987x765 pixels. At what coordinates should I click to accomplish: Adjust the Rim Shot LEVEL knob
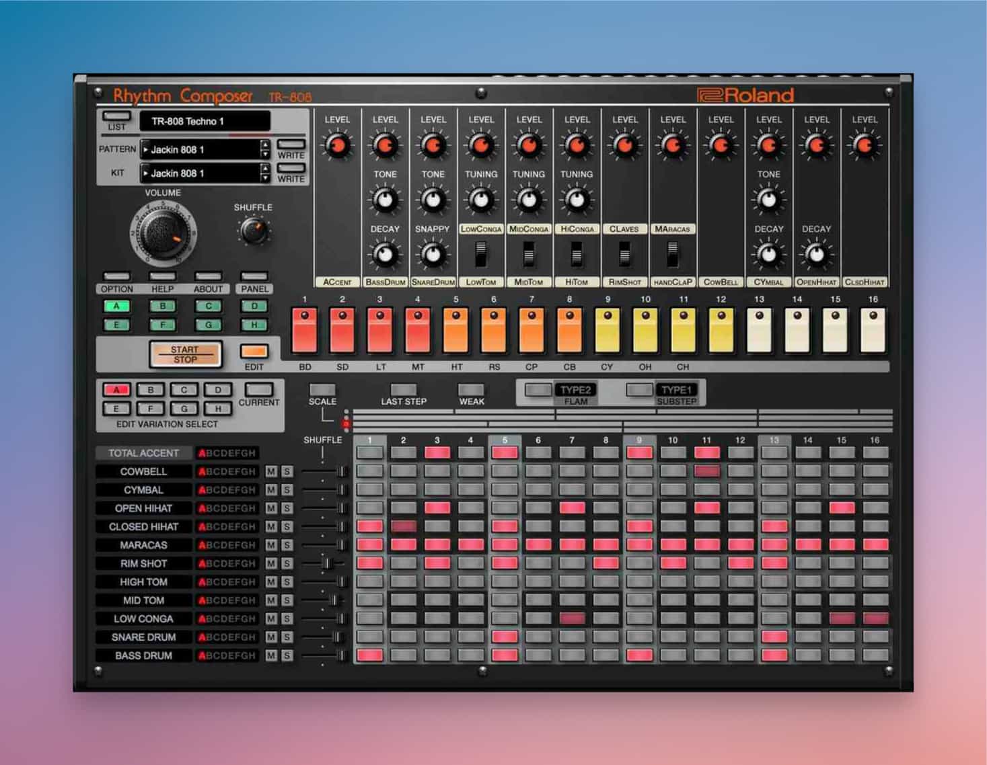coord(624,145)
